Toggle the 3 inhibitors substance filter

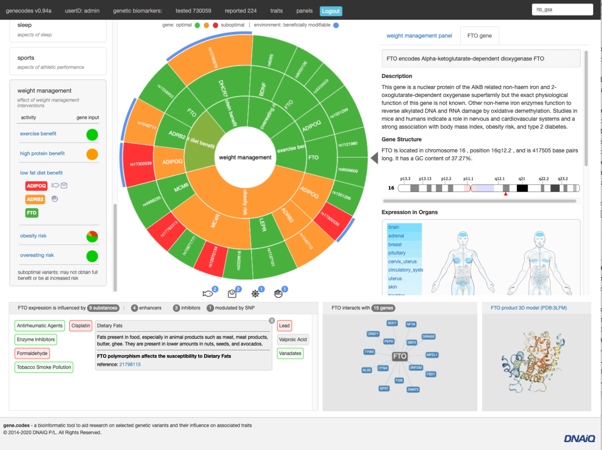click(x=187, y=308)
